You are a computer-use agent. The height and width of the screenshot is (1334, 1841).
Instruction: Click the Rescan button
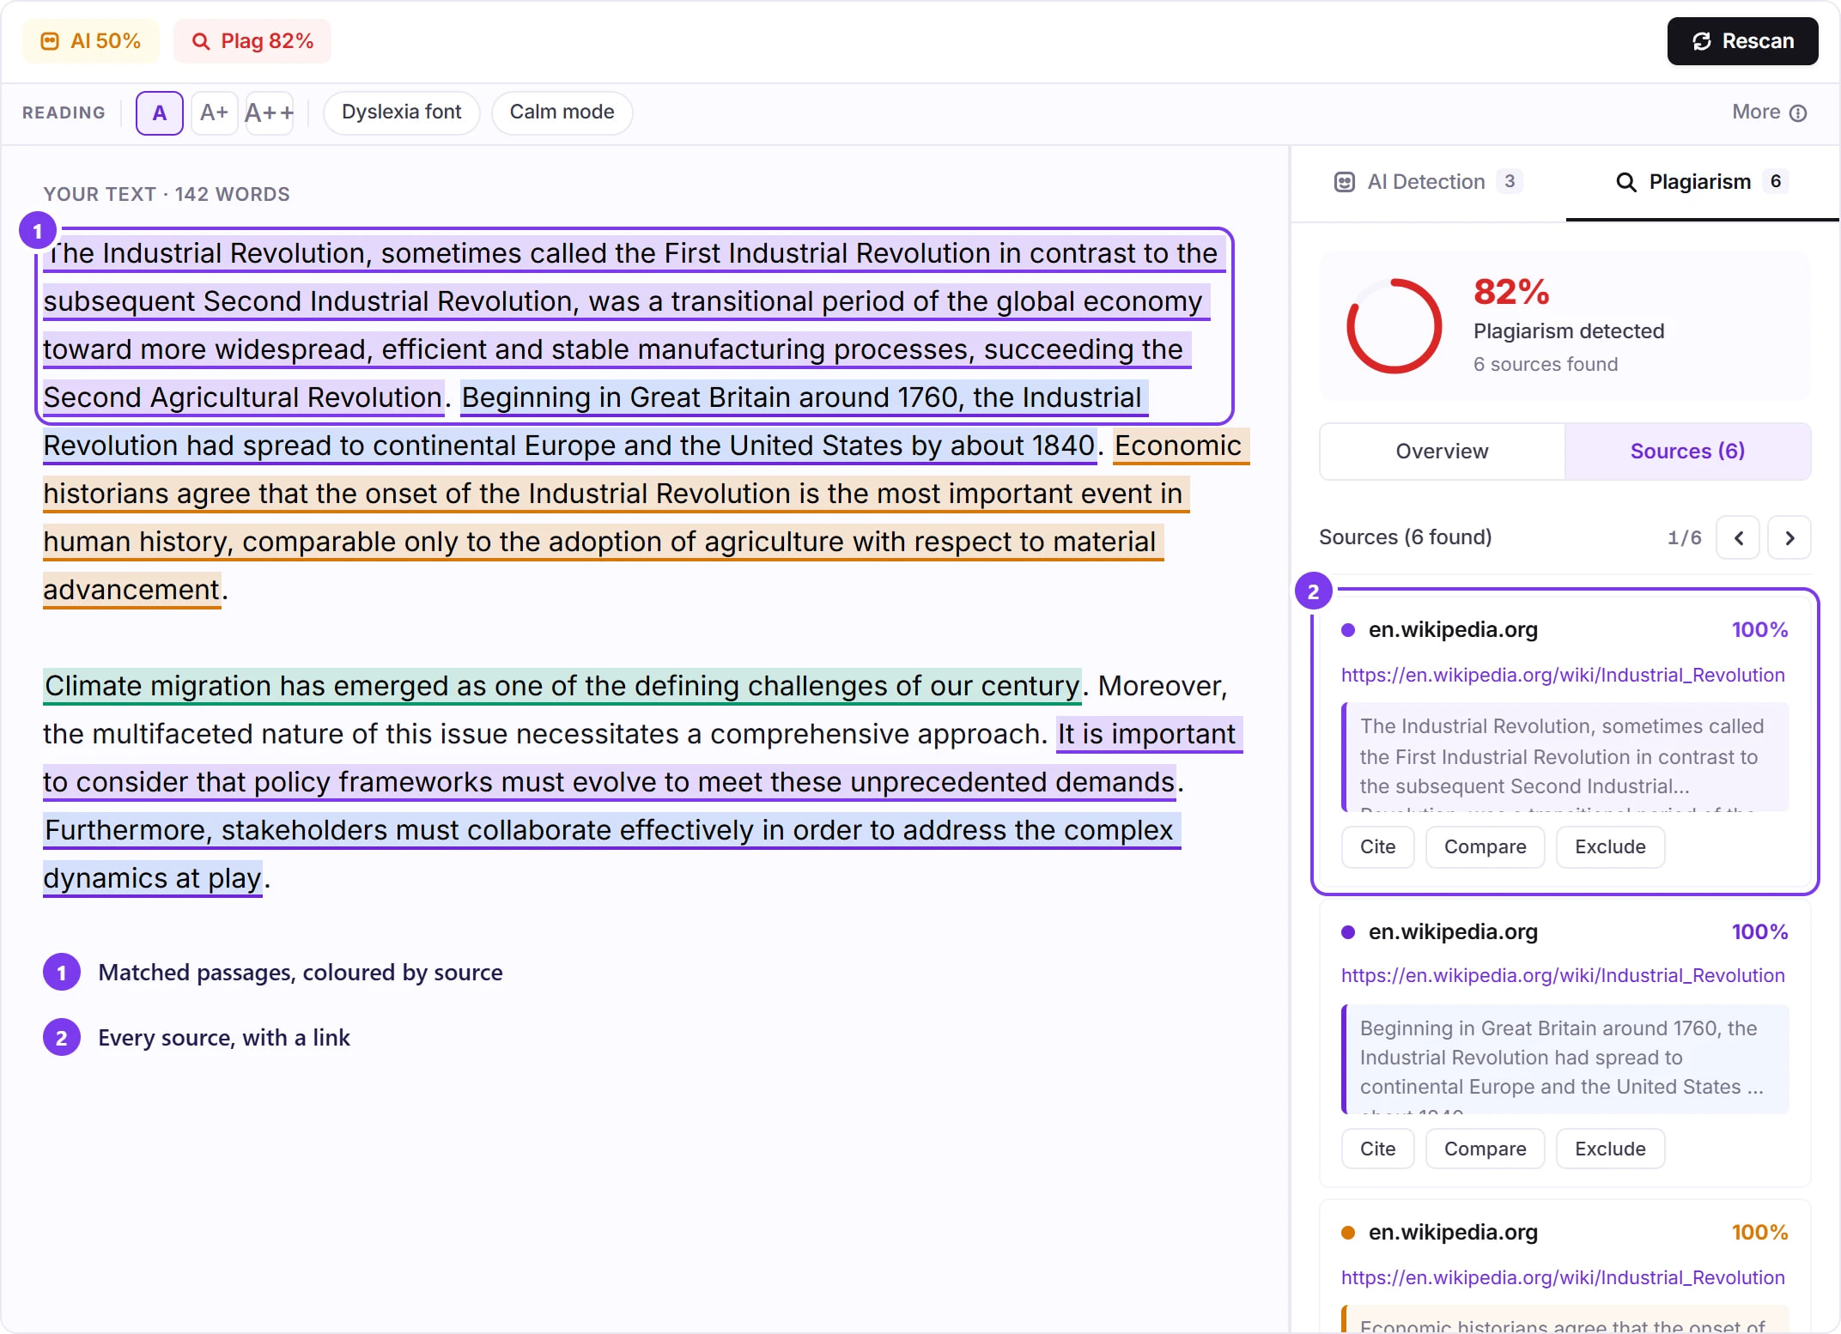coord(1742,41)
